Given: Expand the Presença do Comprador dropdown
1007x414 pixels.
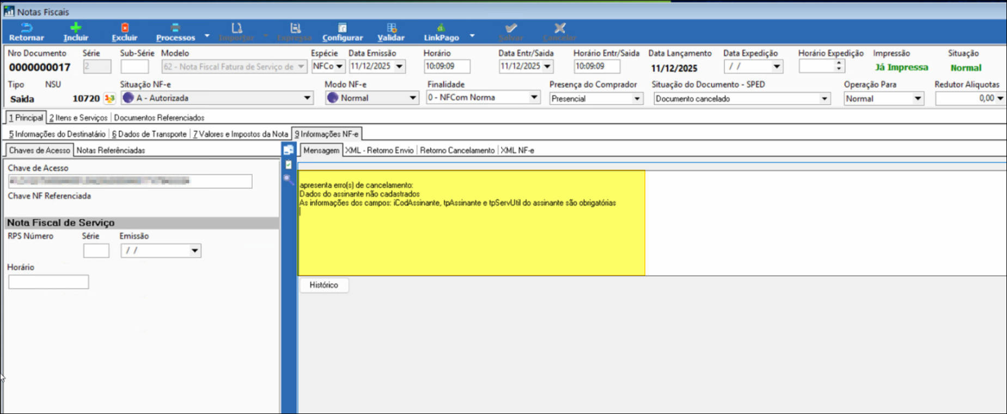Looking at the screenshot, I should coord(636,99).
